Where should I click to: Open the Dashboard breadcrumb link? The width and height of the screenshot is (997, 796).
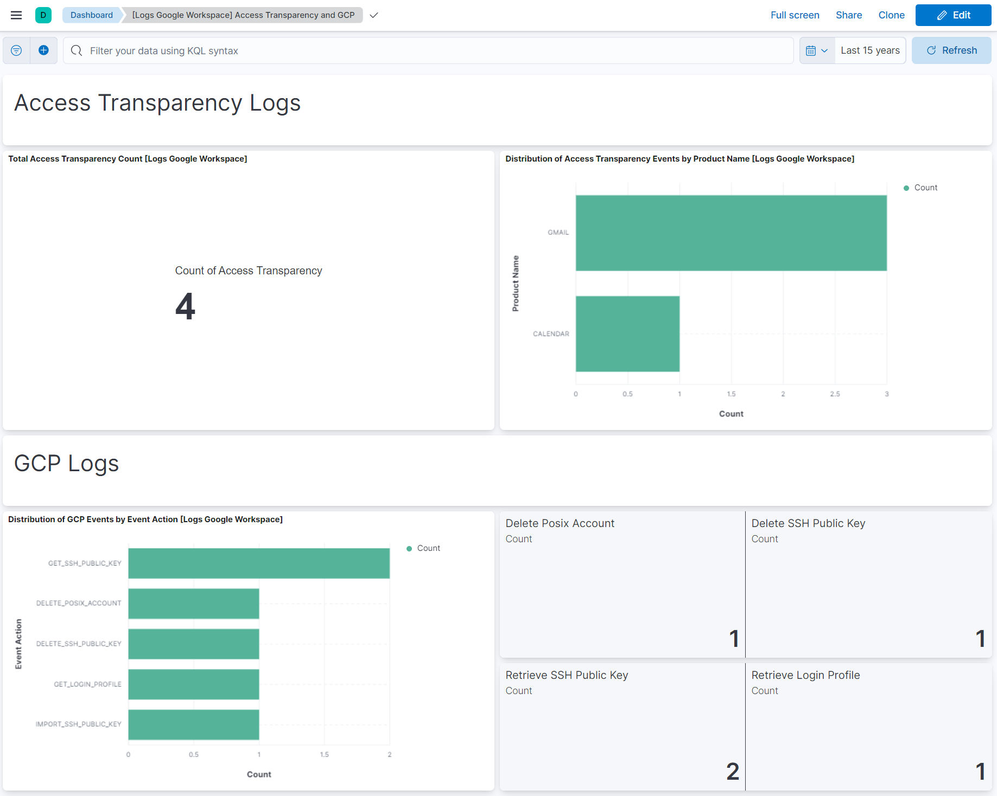(x=91, y=15)
